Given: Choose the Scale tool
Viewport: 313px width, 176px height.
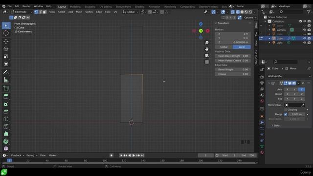Looking at the screenshot, I should [6, 57].
